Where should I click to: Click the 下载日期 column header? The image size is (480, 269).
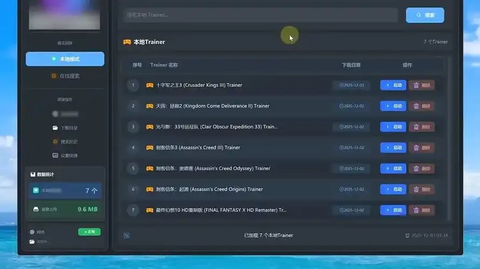(351, 65)
